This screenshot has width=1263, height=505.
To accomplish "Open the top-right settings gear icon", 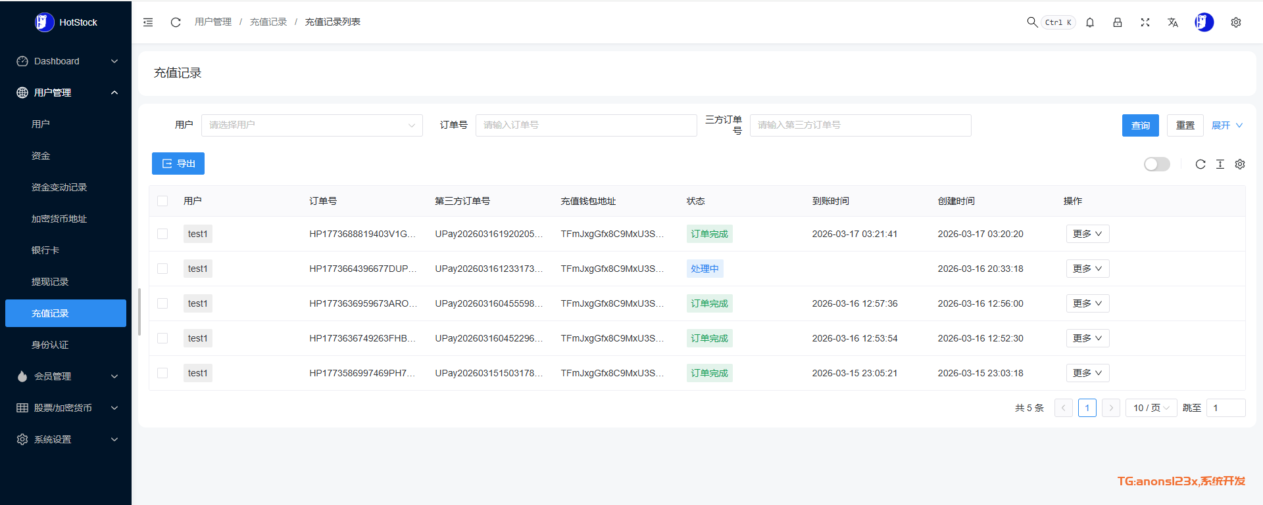I will pyautogui.click(x=1236, y=22).
